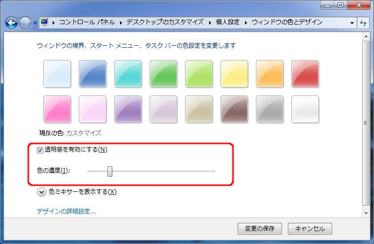
Task: Expand arrow after 個人設定 breadcrumb
Action: coord(246,23)
